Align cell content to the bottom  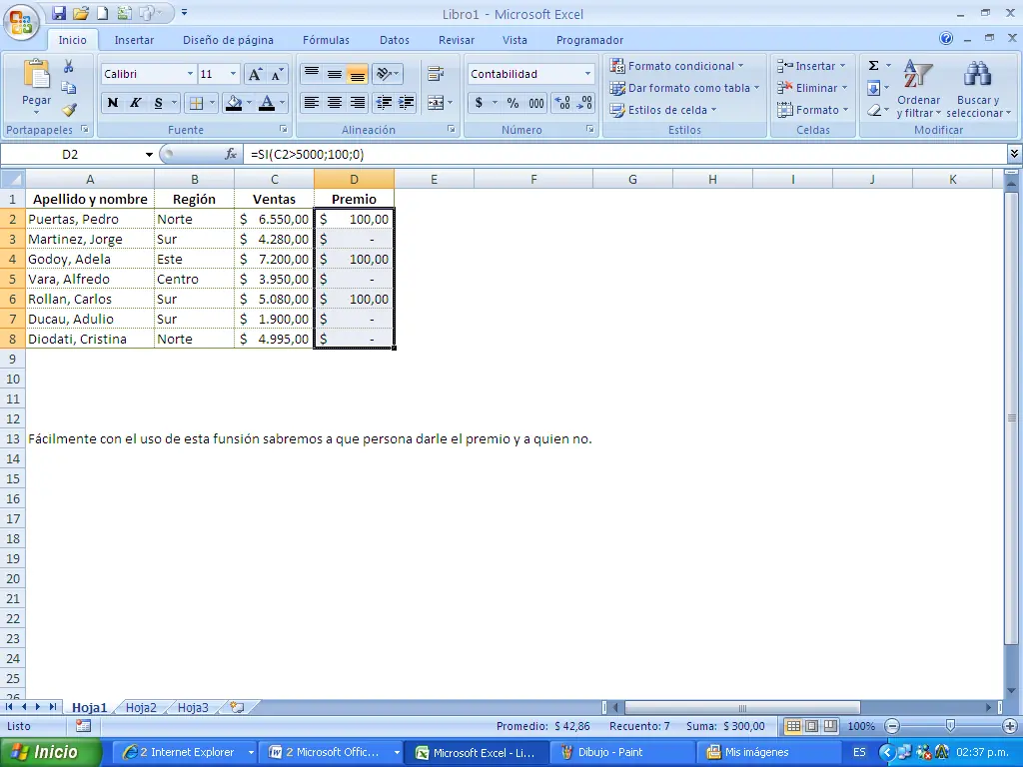pyautogui.click(x=357, y=74)
